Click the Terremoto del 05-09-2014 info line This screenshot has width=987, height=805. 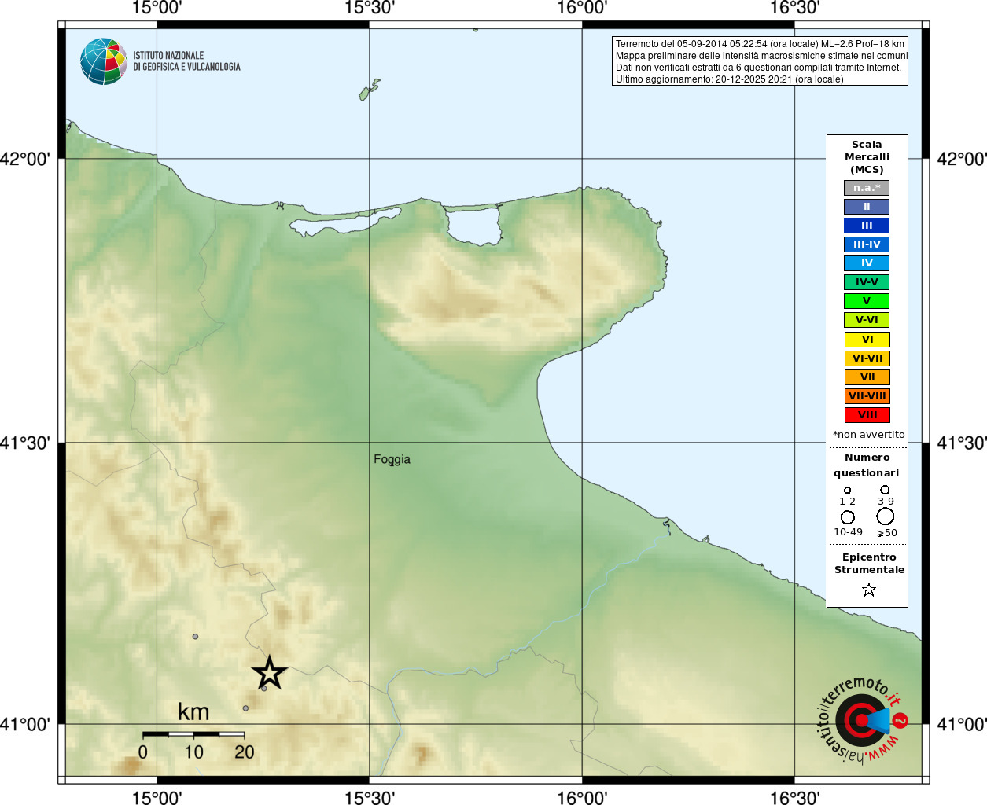click(760, 44)
